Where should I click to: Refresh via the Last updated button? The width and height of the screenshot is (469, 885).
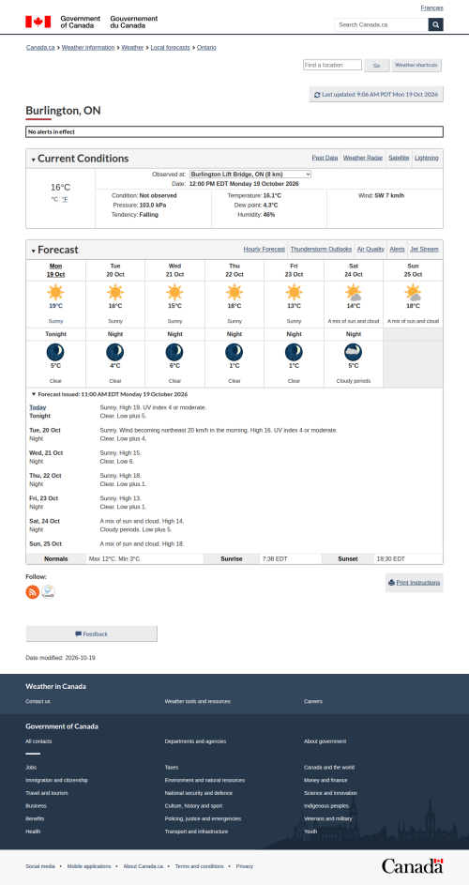coord(376,95)
